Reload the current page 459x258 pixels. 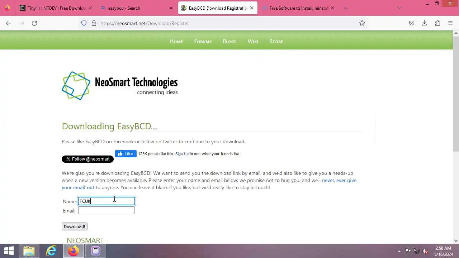(x=34, y=23)
